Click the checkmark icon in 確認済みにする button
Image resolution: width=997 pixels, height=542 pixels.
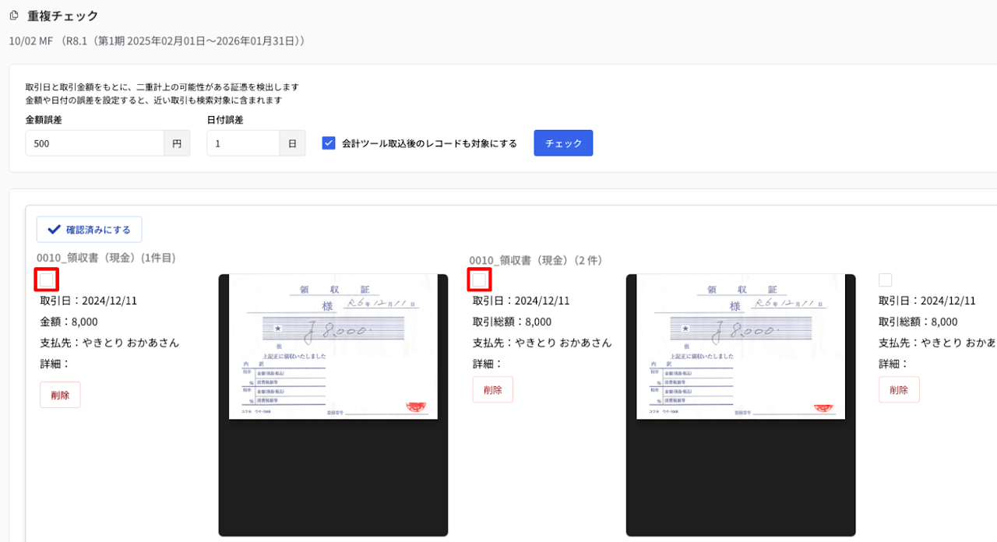tap(54, 230)
